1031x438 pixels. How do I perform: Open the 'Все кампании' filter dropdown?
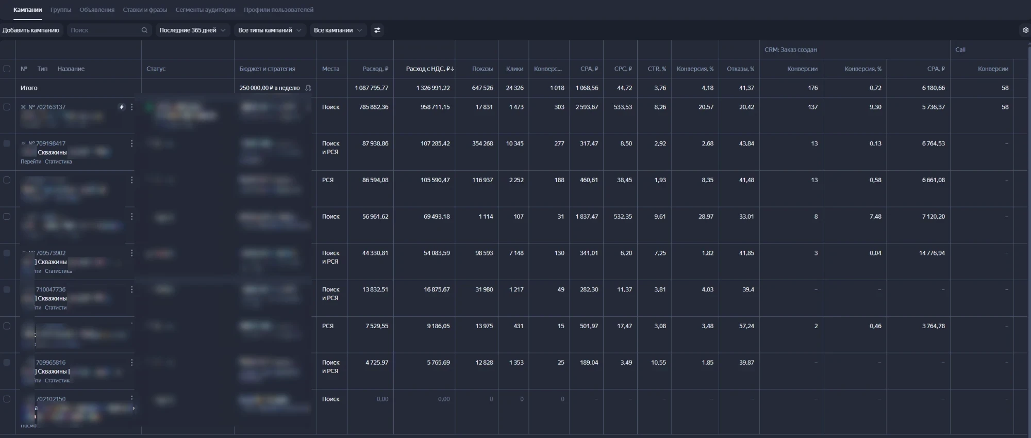[338, 30]
